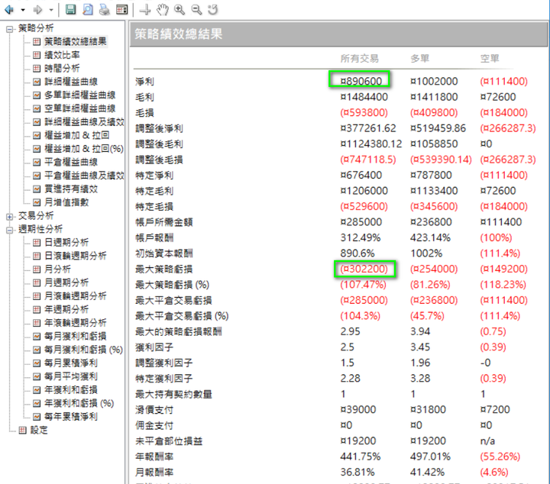Click 多單 淨利 value ¤1002000
The height and width of the screenshot is (484, 550).
coord(434,82)
